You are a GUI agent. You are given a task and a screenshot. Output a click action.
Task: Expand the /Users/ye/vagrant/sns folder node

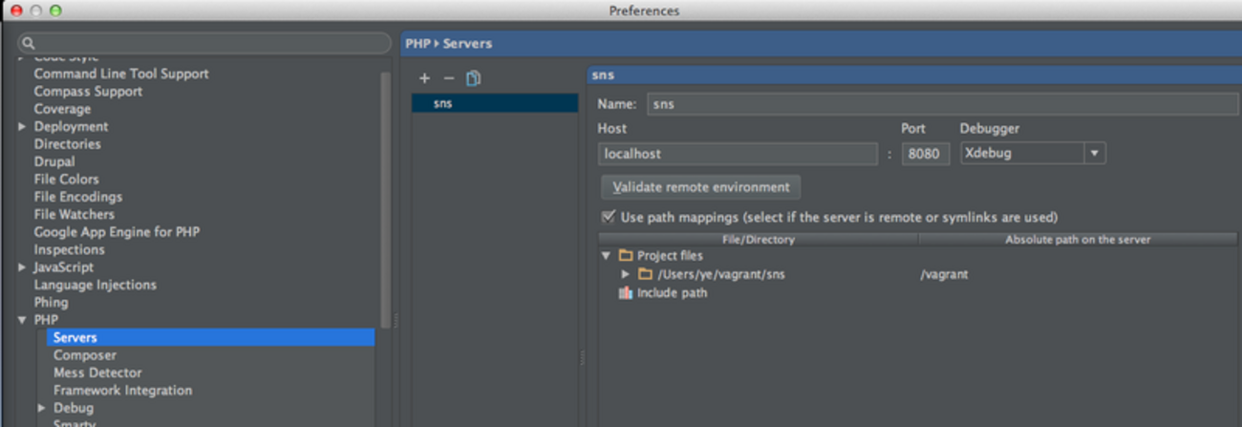pyautogui.click(x=626, y=274)
